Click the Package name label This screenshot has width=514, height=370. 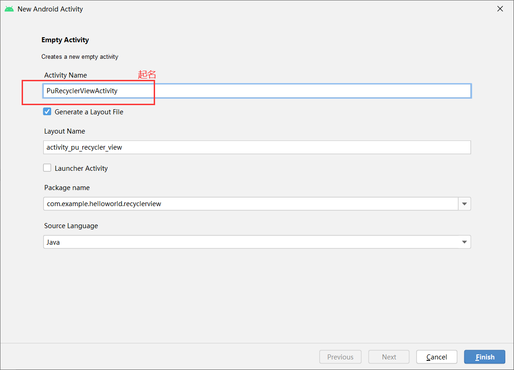click(x=67, y=188)
